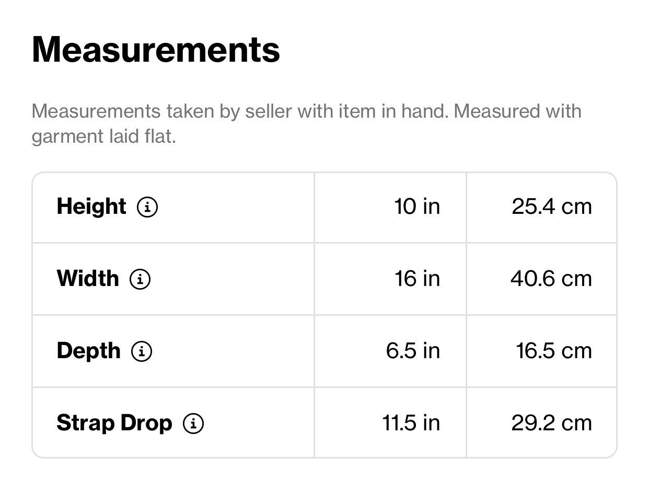Click the "Measured with" phrase in description
The height and width of the screenshot is (503, 649).
tap(517, 111)
